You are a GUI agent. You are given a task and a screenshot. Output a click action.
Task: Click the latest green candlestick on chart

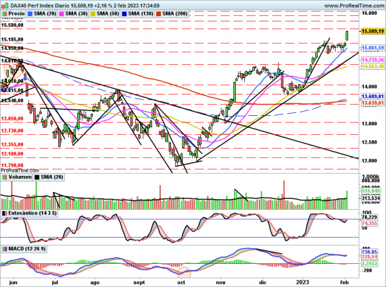pyautogui.click(x=347, y=36)
